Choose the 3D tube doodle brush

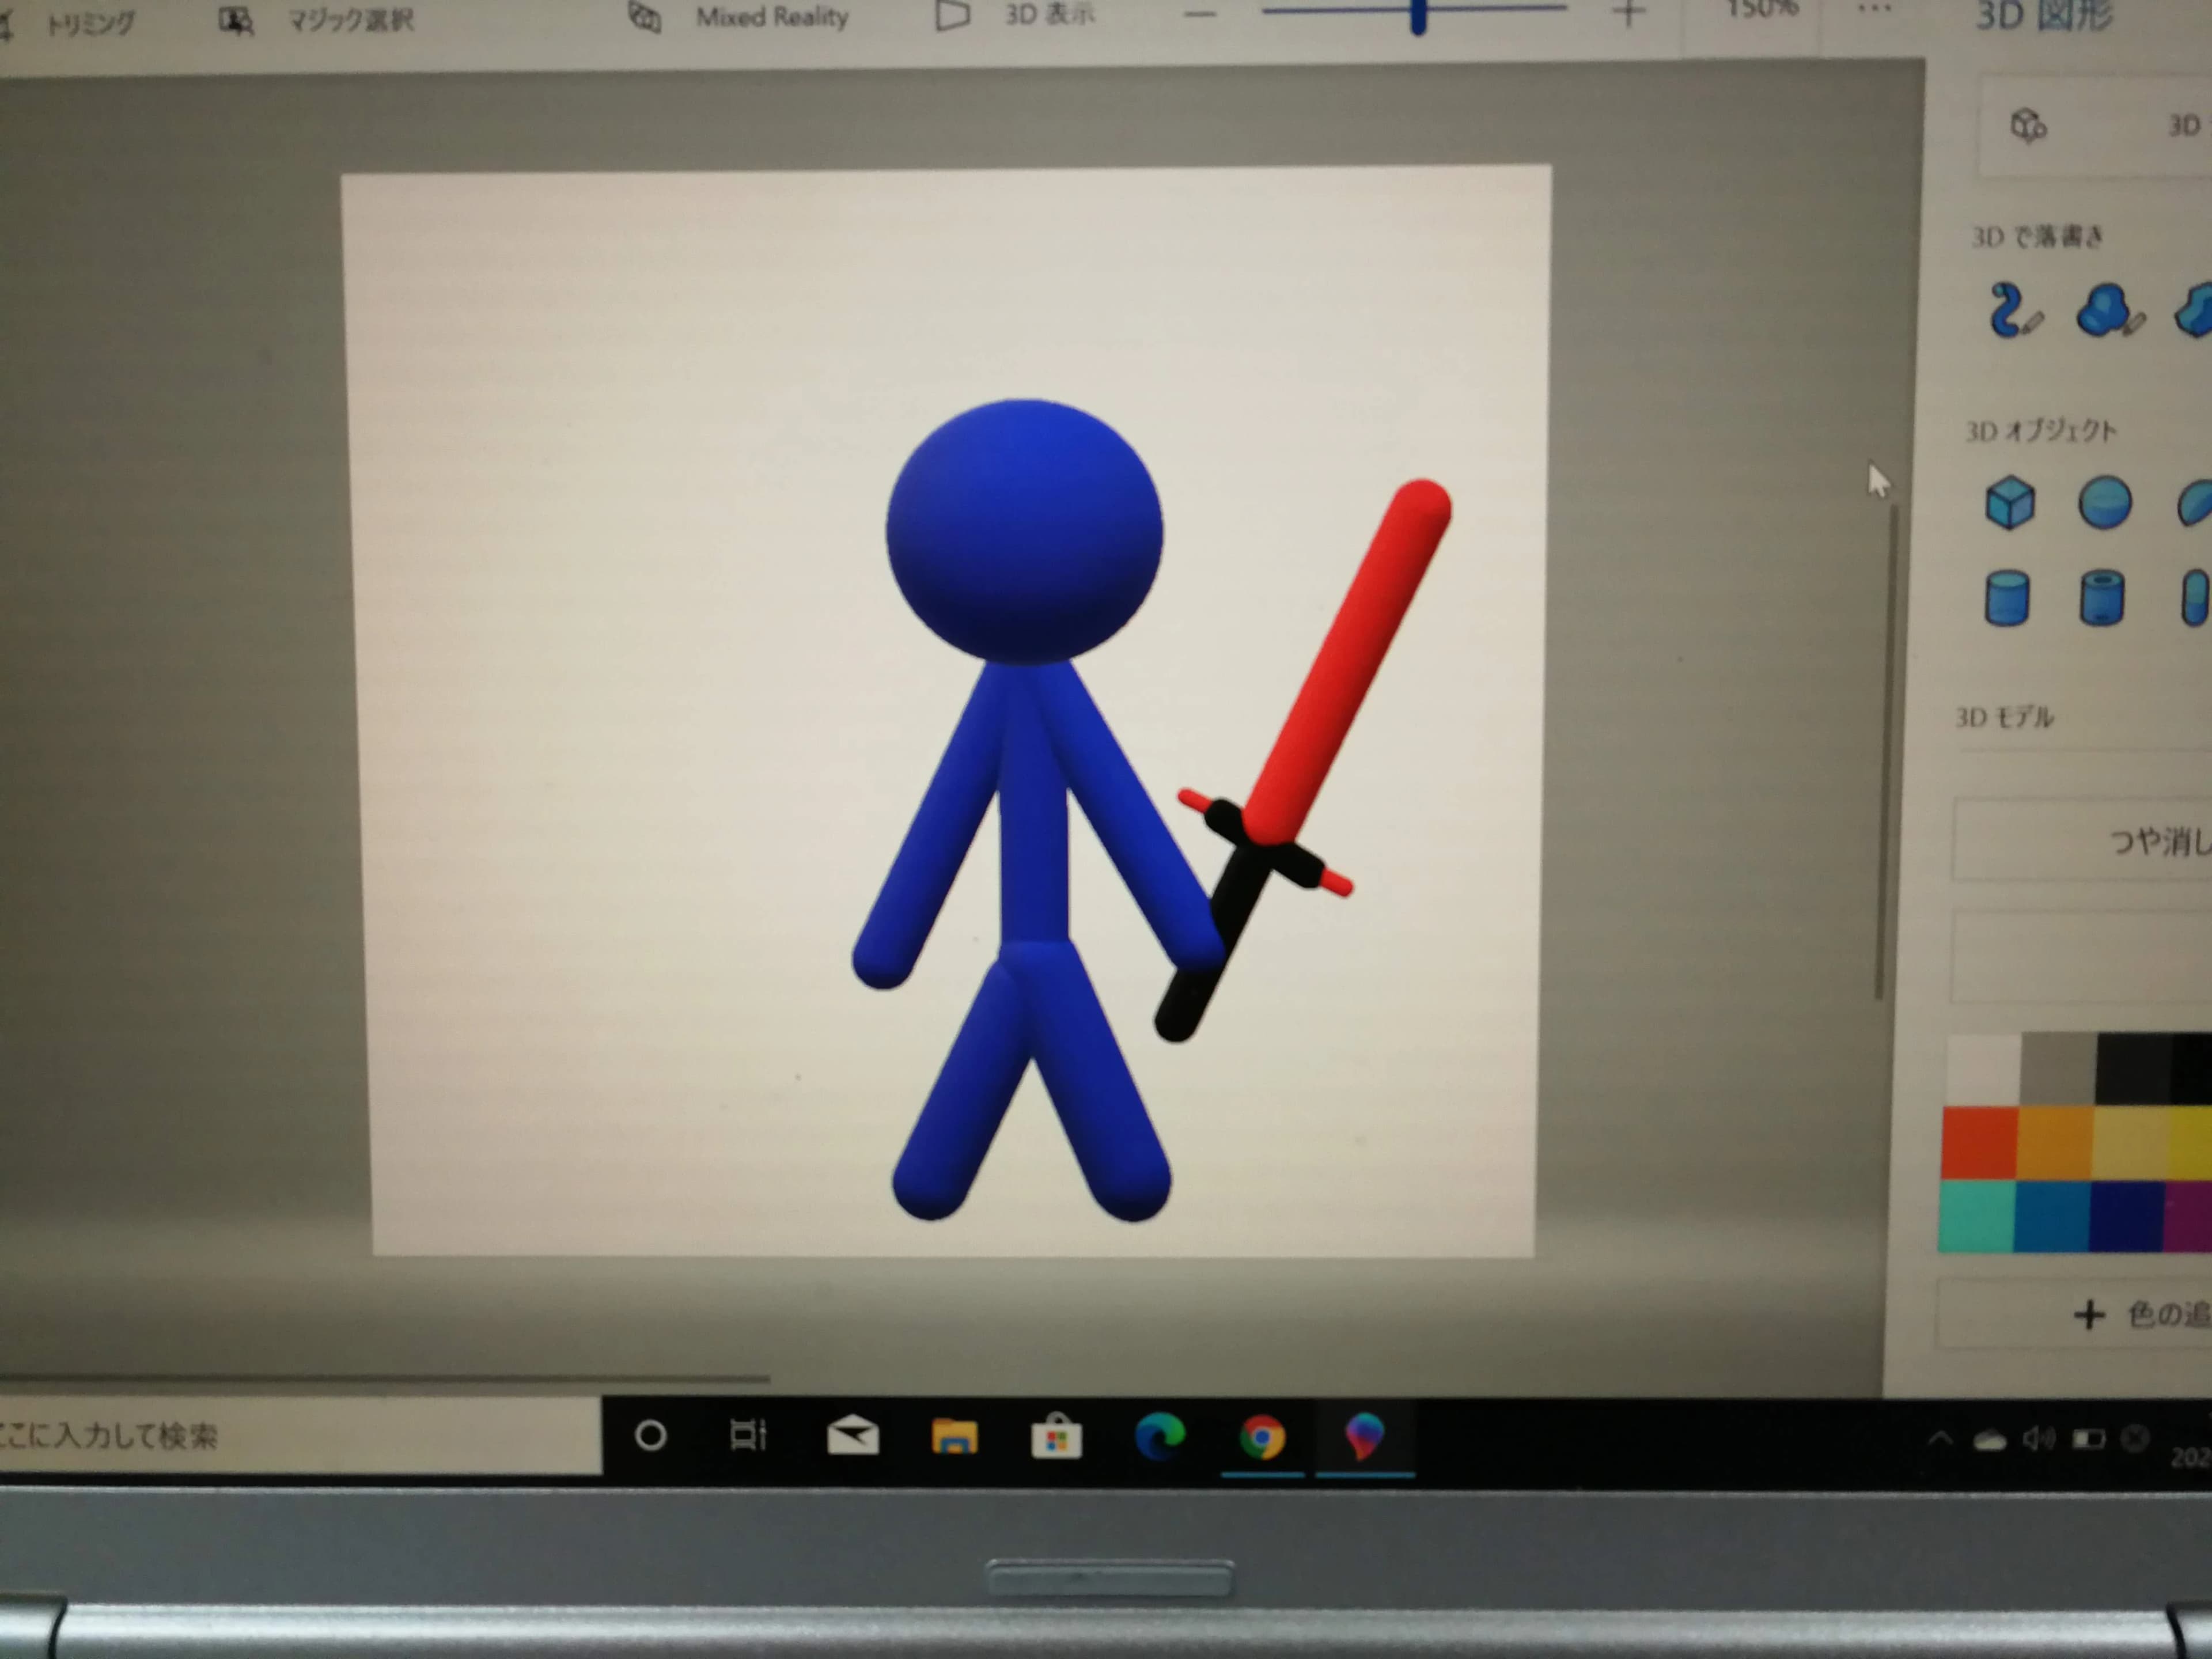pyautogui.click(x=2013, y=311)
